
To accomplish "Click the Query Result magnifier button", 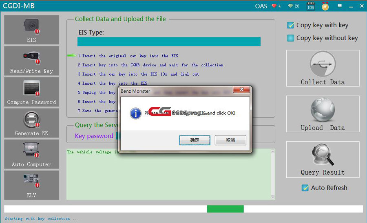I will point(323,160).
